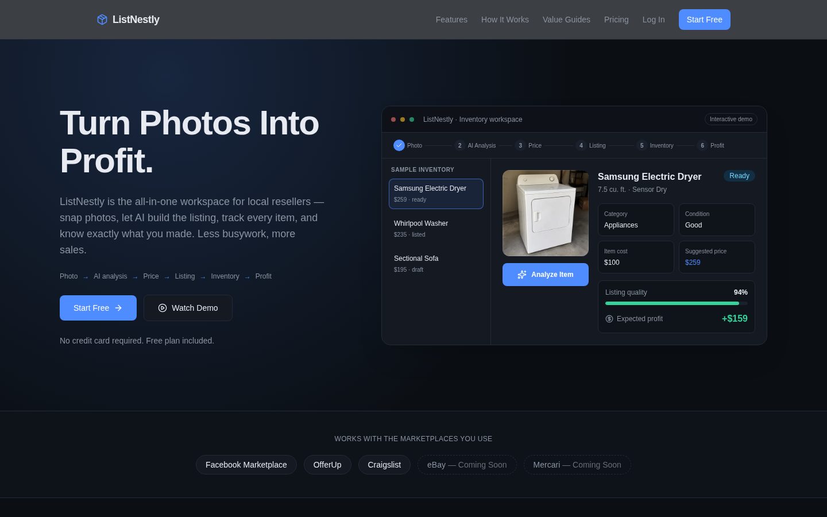Viewport: 827px width, 517px height.
Task: Click the Photo step checkmark icon
Action: click(399, 145)
